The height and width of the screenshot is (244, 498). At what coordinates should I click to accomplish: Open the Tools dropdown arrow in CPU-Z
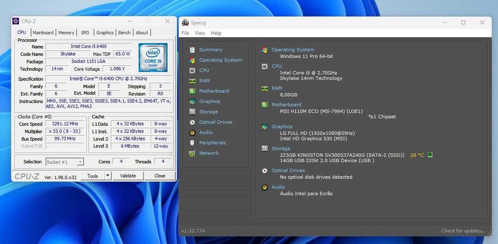click(x=108, y=176)
